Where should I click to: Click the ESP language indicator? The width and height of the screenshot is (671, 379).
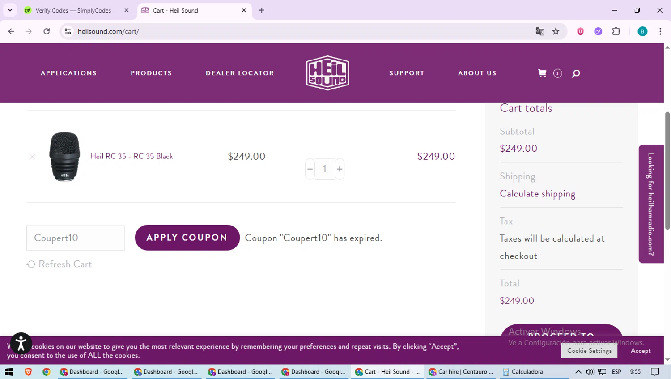pos(616,372)
